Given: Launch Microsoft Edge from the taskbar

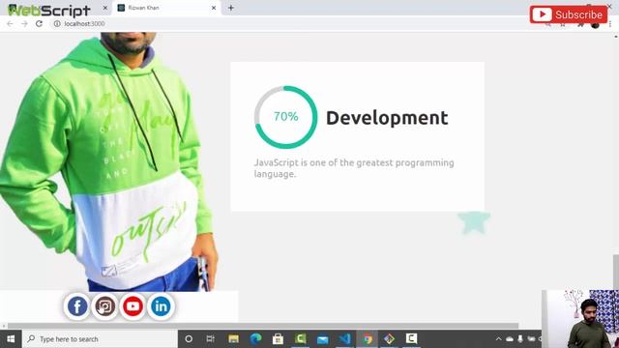Looking at the screenshot, I should [x=255, y=339].
